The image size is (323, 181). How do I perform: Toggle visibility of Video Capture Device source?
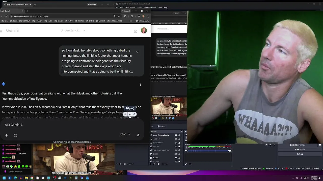[x=176, y=135]
